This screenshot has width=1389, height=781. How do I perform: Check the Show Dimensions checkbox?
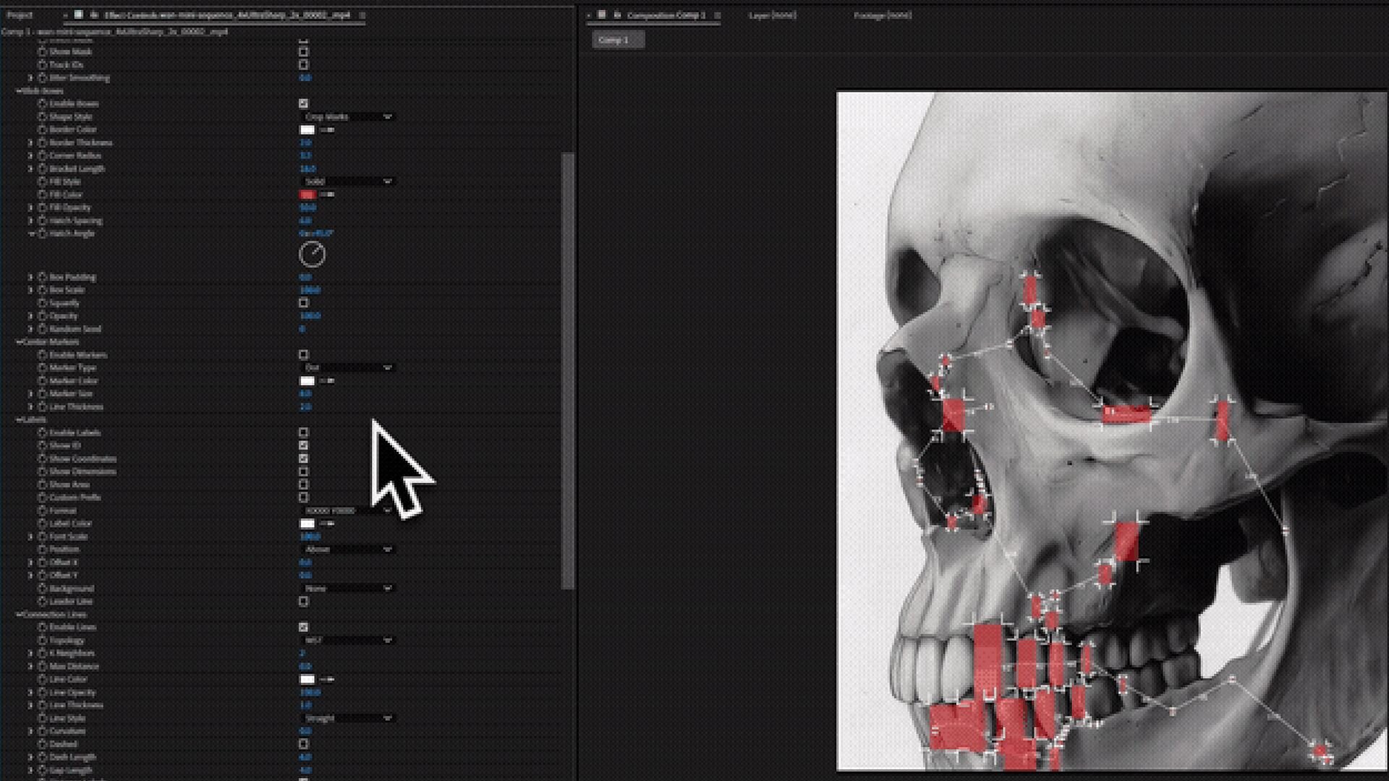coord(303,472)
